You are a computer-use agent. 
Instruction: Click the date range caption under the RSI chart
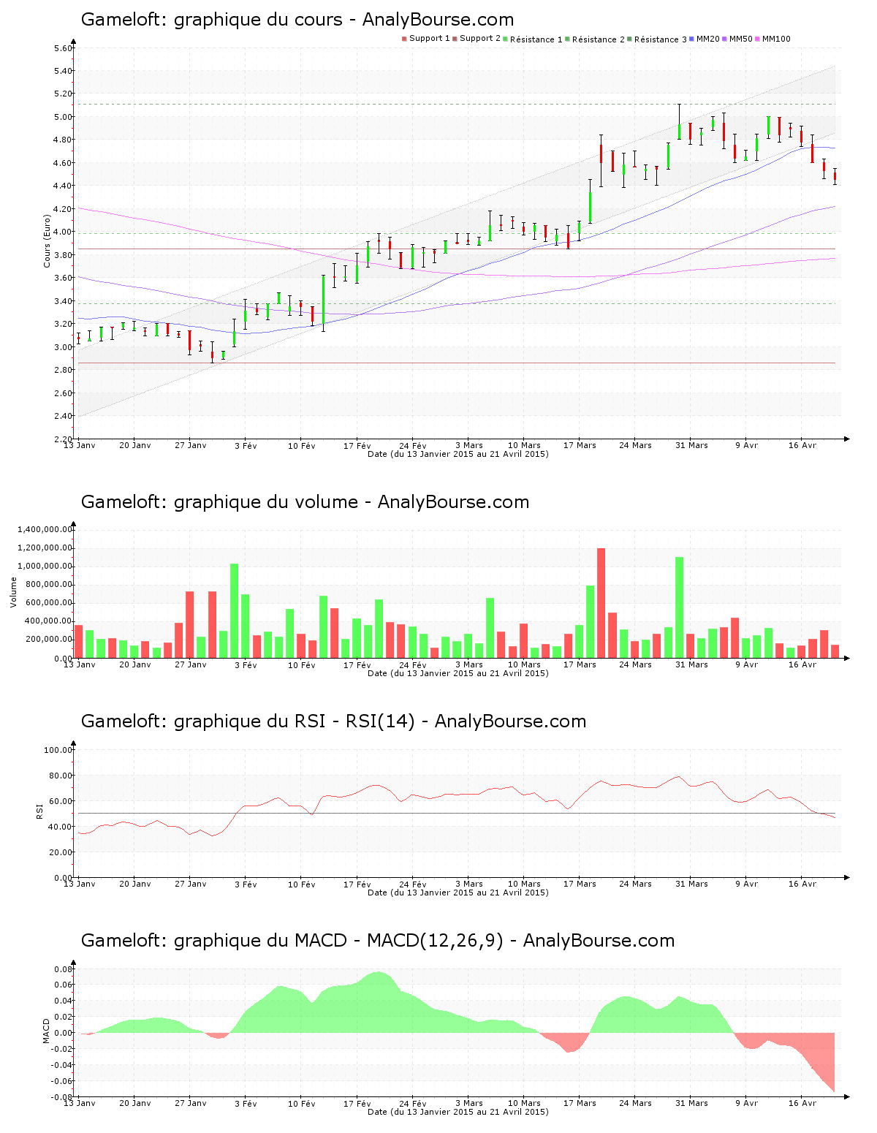click(x=458, y=893)
